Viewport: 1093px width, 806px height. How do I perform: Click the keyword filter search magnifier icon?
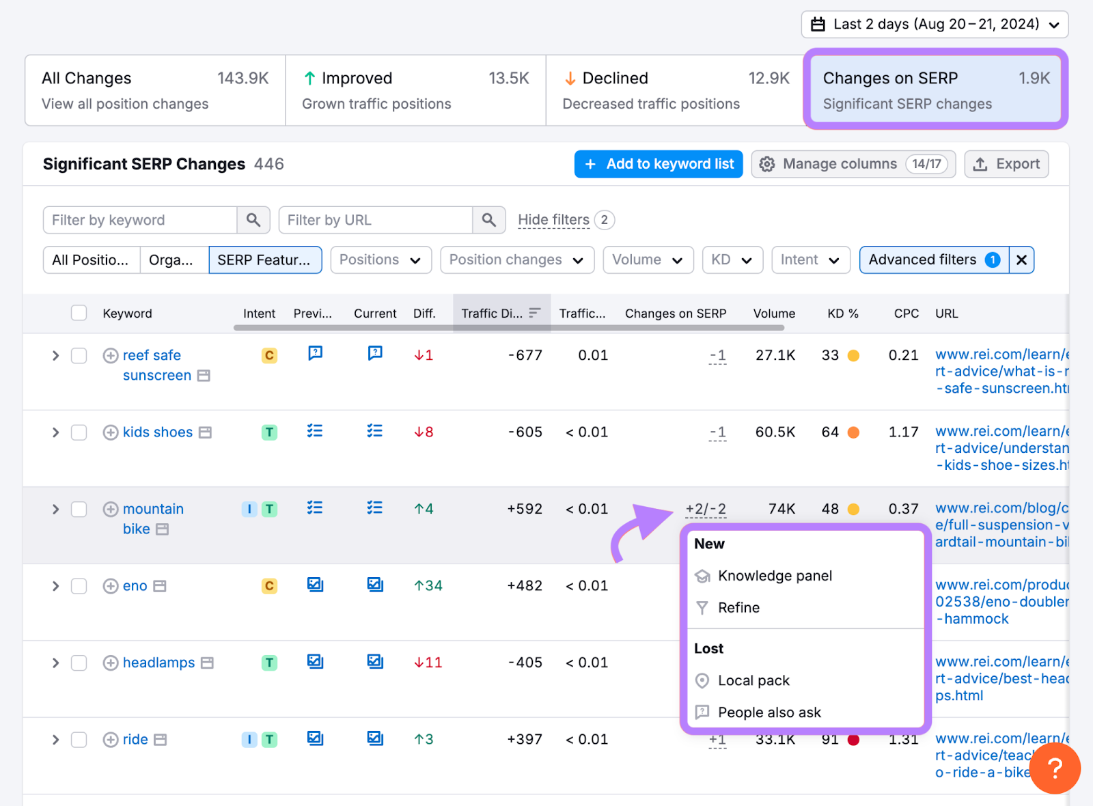pyautogui.click(x=253, y=220)
